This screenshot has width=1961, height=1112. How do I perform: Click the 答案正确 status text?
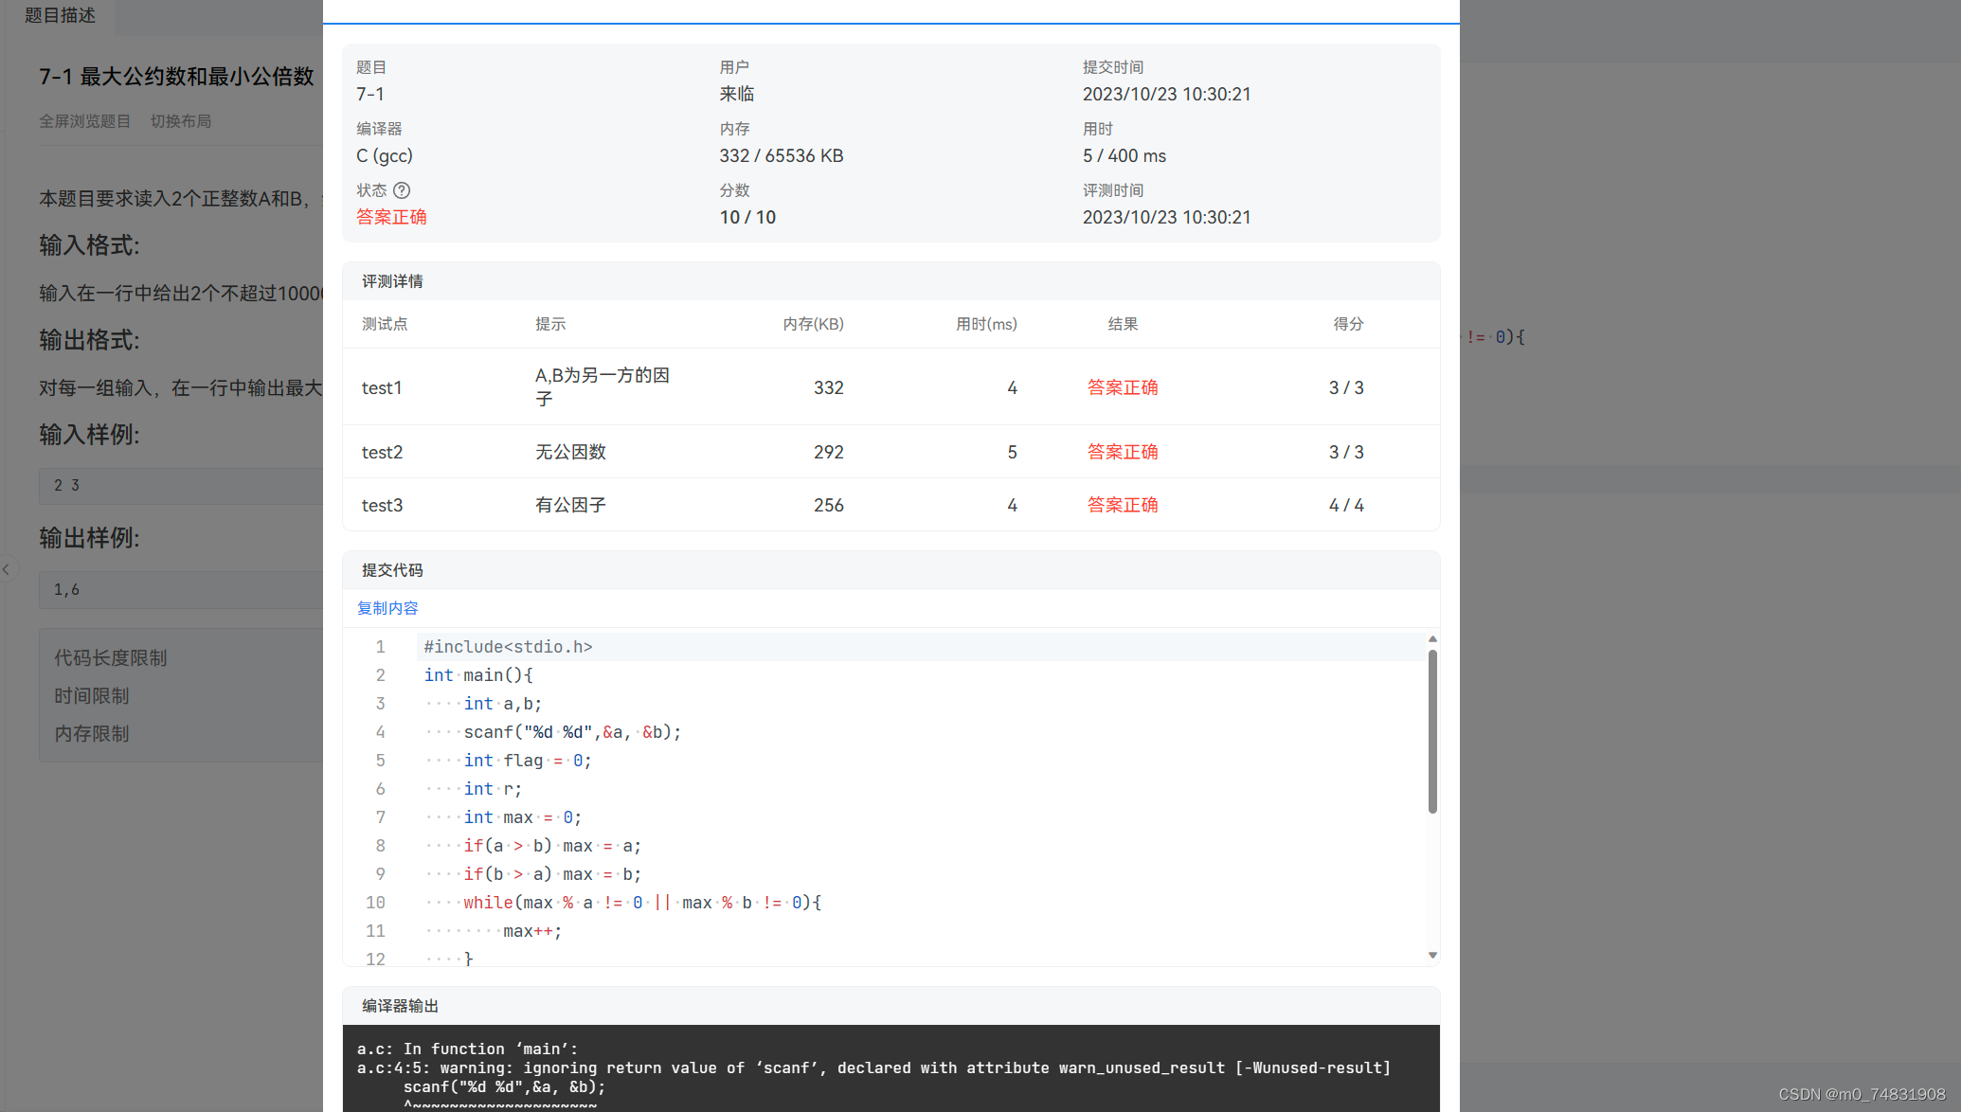click(391, 217)
